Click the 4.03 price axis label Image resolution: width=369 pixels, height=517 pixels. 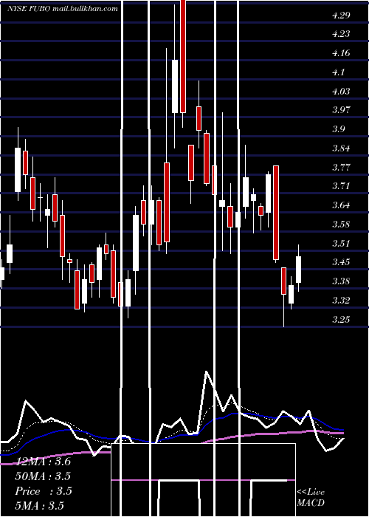[x=341, y=91]
